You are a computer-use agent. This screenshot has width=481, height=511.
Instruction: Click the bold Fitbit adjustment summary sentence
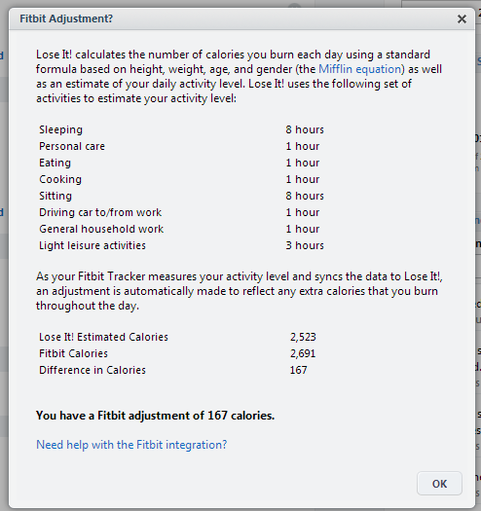(155, 416)
